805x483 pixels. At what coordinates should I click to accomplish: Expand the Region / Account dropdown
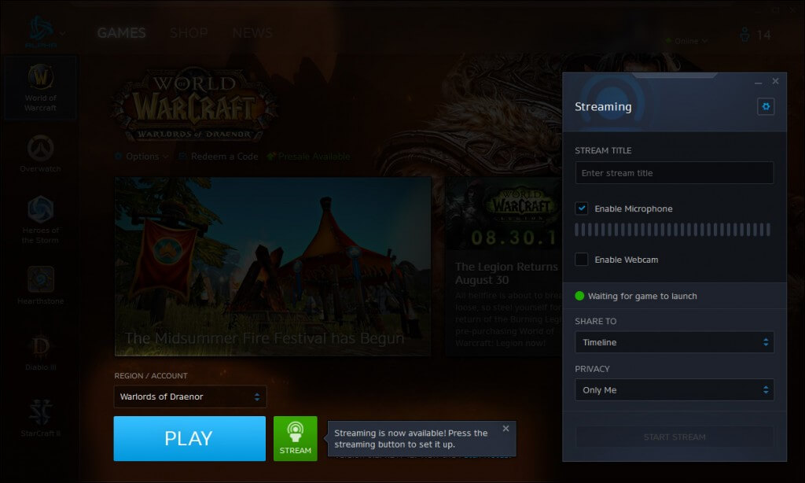(190, 396)
